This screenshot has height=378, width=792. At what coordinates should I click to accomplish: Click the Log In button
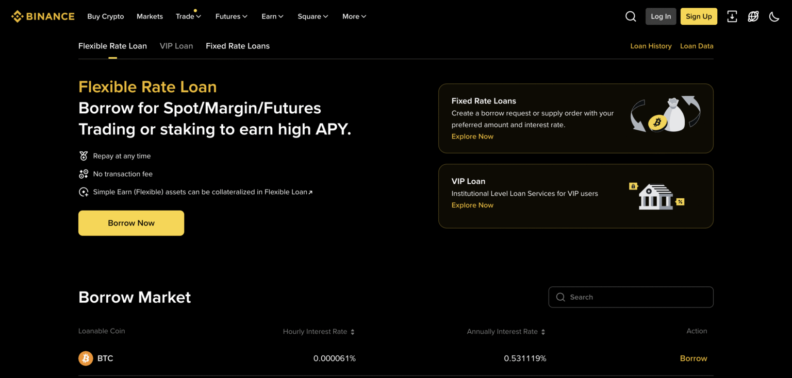tap(661, 16)
